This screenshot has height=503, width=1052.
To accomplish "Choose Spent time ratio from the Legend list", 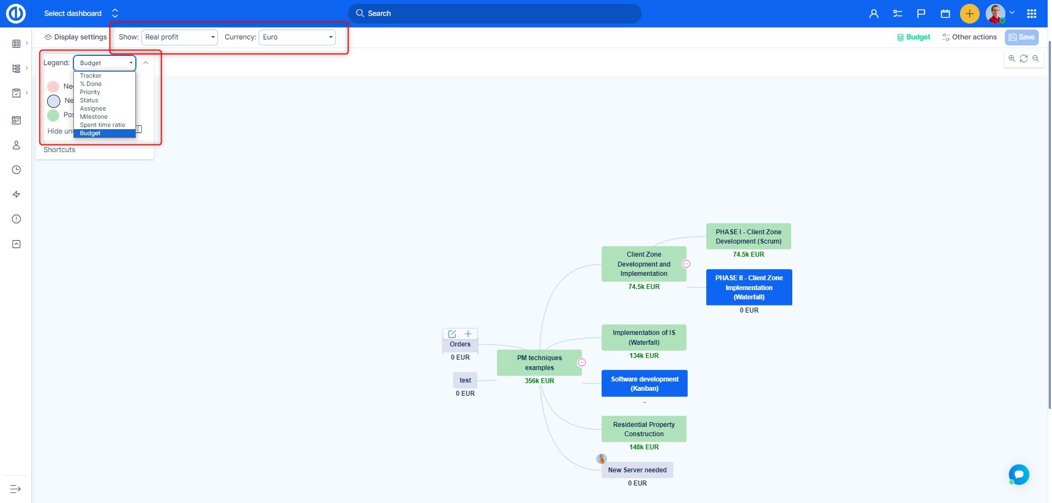I will (102, 125).
